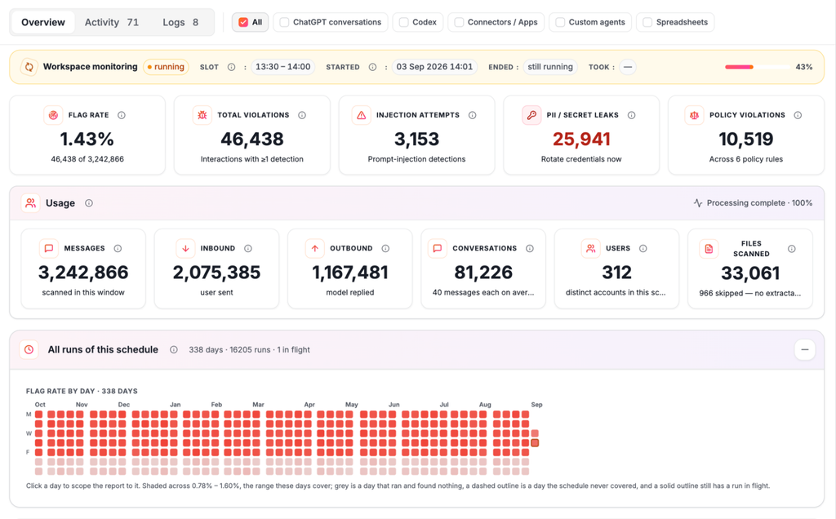
Task: Open info icon beside Files Scanned
Action: [792, 249]
